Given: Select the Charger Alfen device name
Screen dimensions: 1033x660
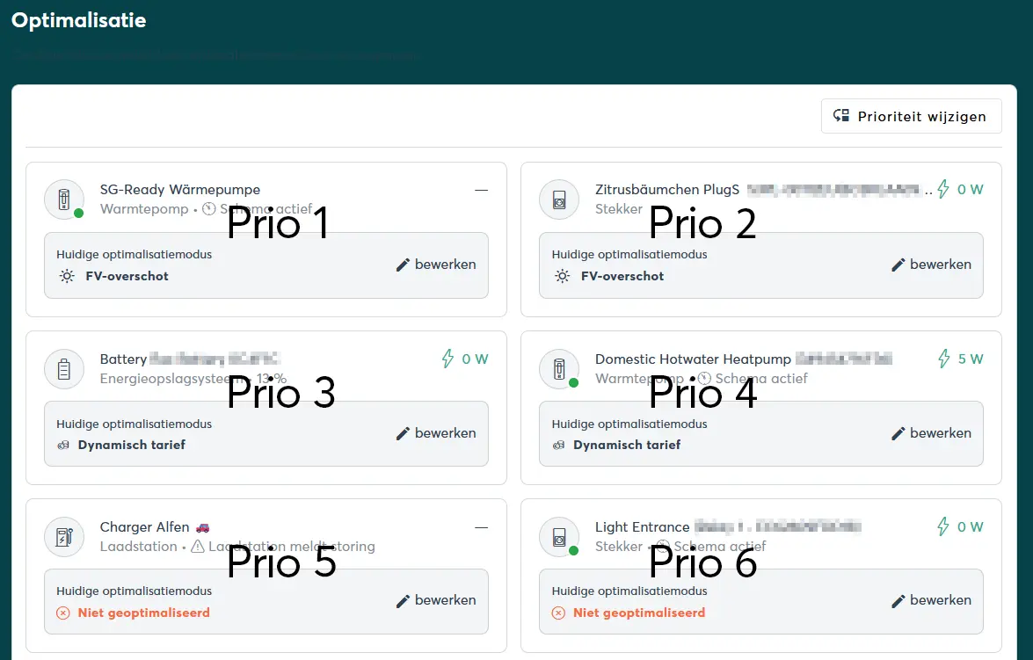Looking at the screenshot, I should click(x=144, y=527).
